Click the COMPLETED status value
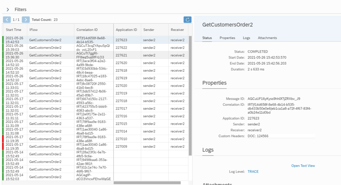This screenshot has width=341, height=185. point(258,52)
